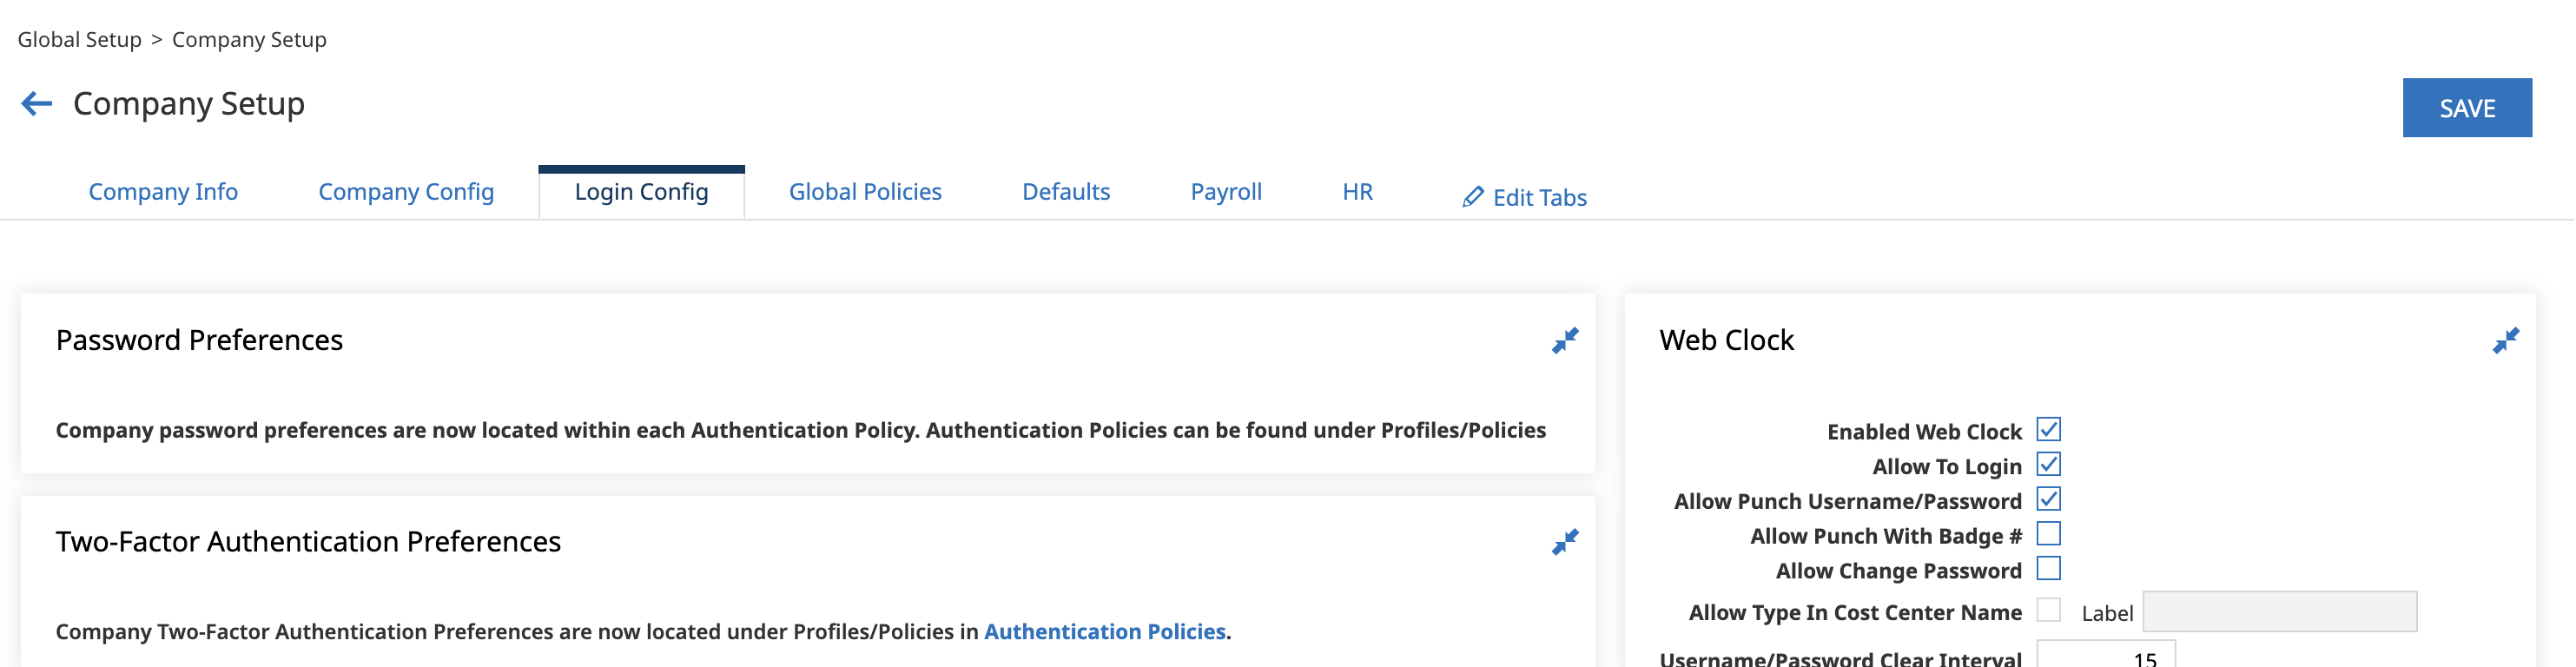Click the Edit Tabs pencil icon
The image size is (2576, 667).
(1472, 197)
